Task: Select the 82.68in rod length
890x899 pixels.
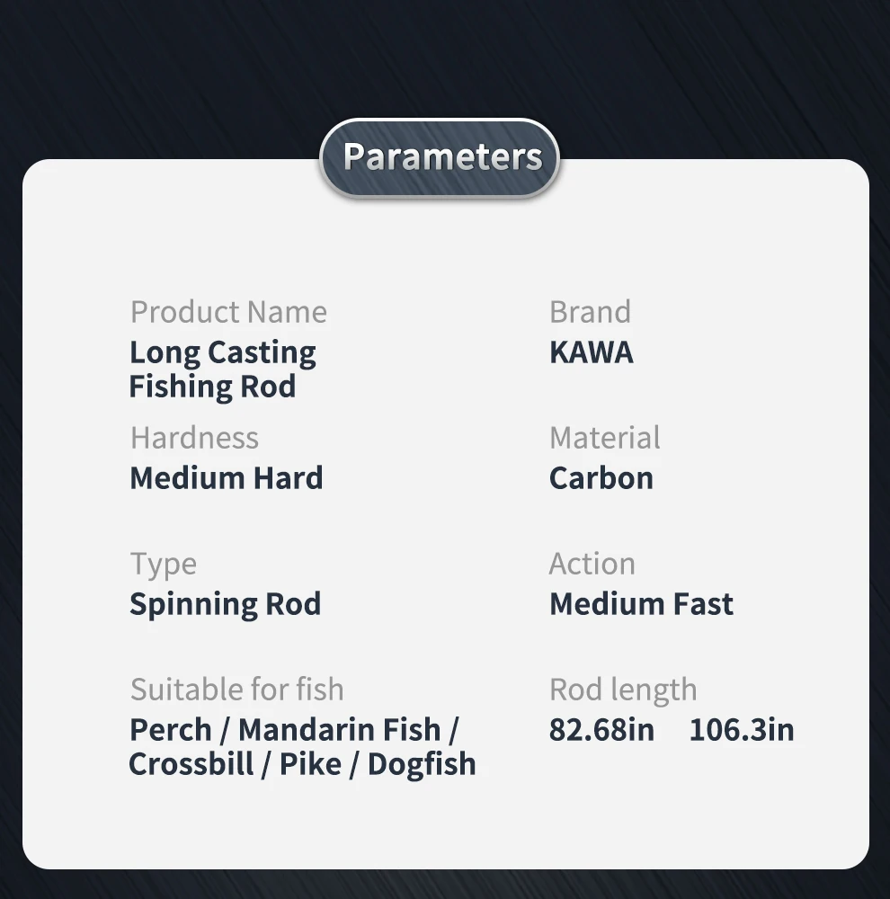Action: point(601,729)
